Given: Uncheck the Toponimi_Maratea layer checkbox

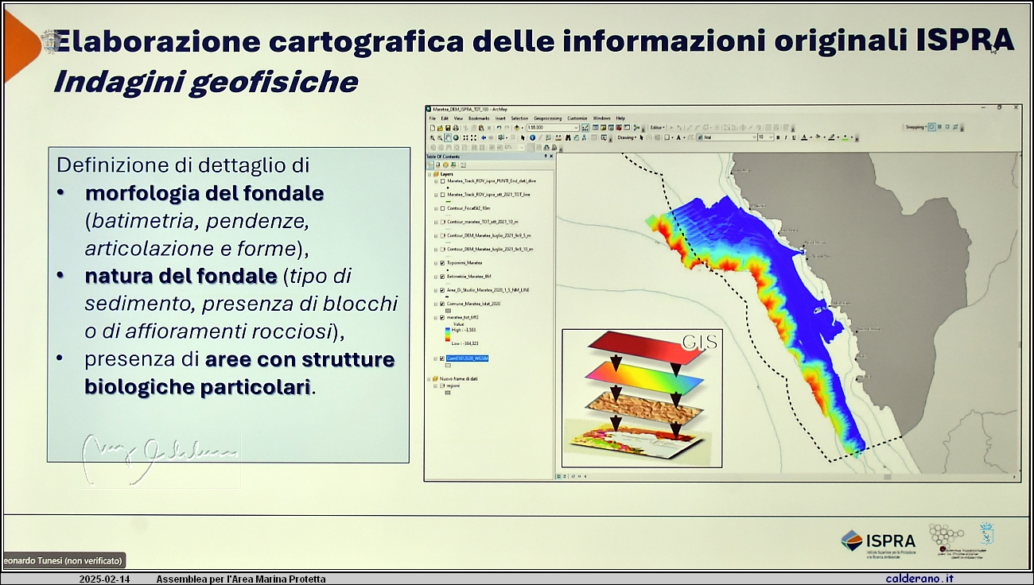Looking at the screenshot, I should pyautogui.click(x=442, y=262).
